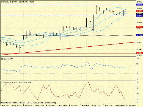Select the ADX scale value 86
Viewport: 143px width, 107px height.
coord(137,82)
